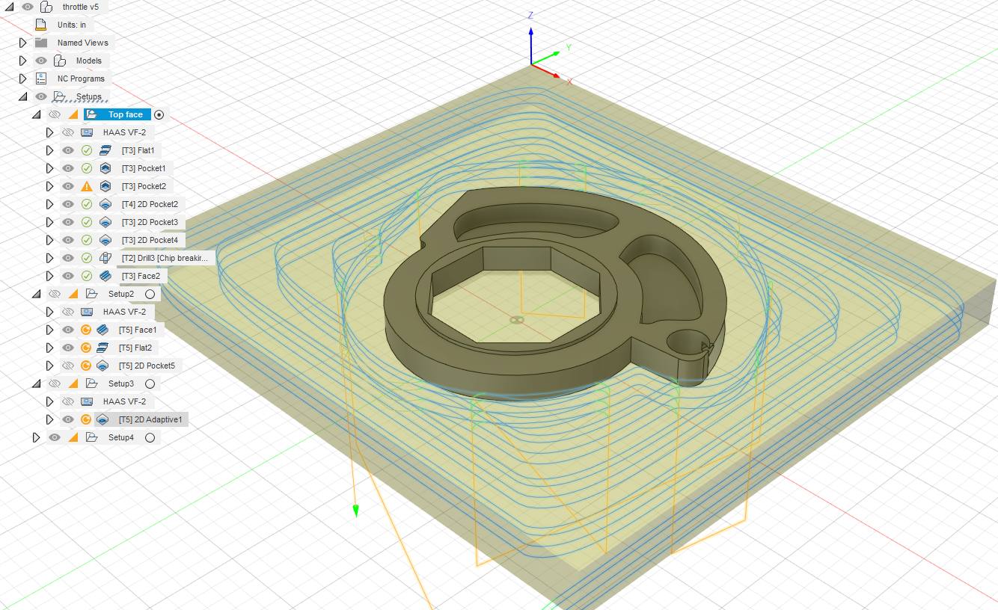
Task: Click the green checkmark status on Flat1
Action: [x=87, y=150]
